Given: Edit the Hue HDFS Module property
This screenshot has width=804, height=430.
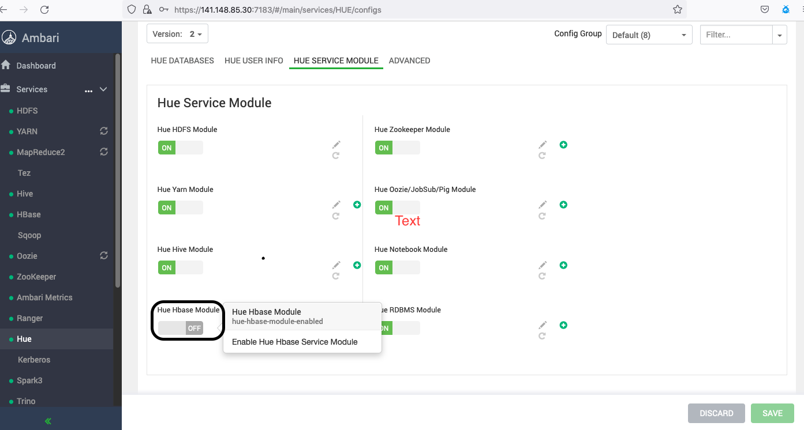Looking at the screenshot, I should click(336, 144).
